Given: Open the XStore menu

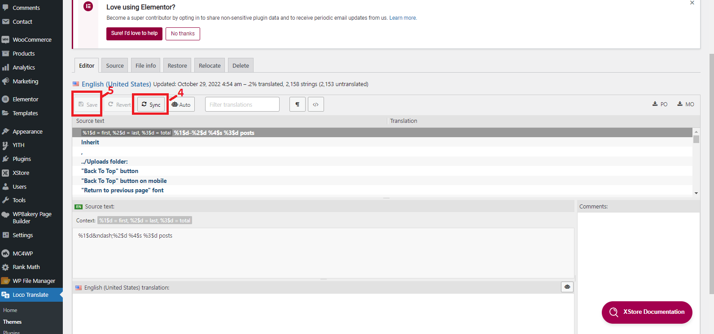Looking at the screenshot, I should click(x=21, y=173).
